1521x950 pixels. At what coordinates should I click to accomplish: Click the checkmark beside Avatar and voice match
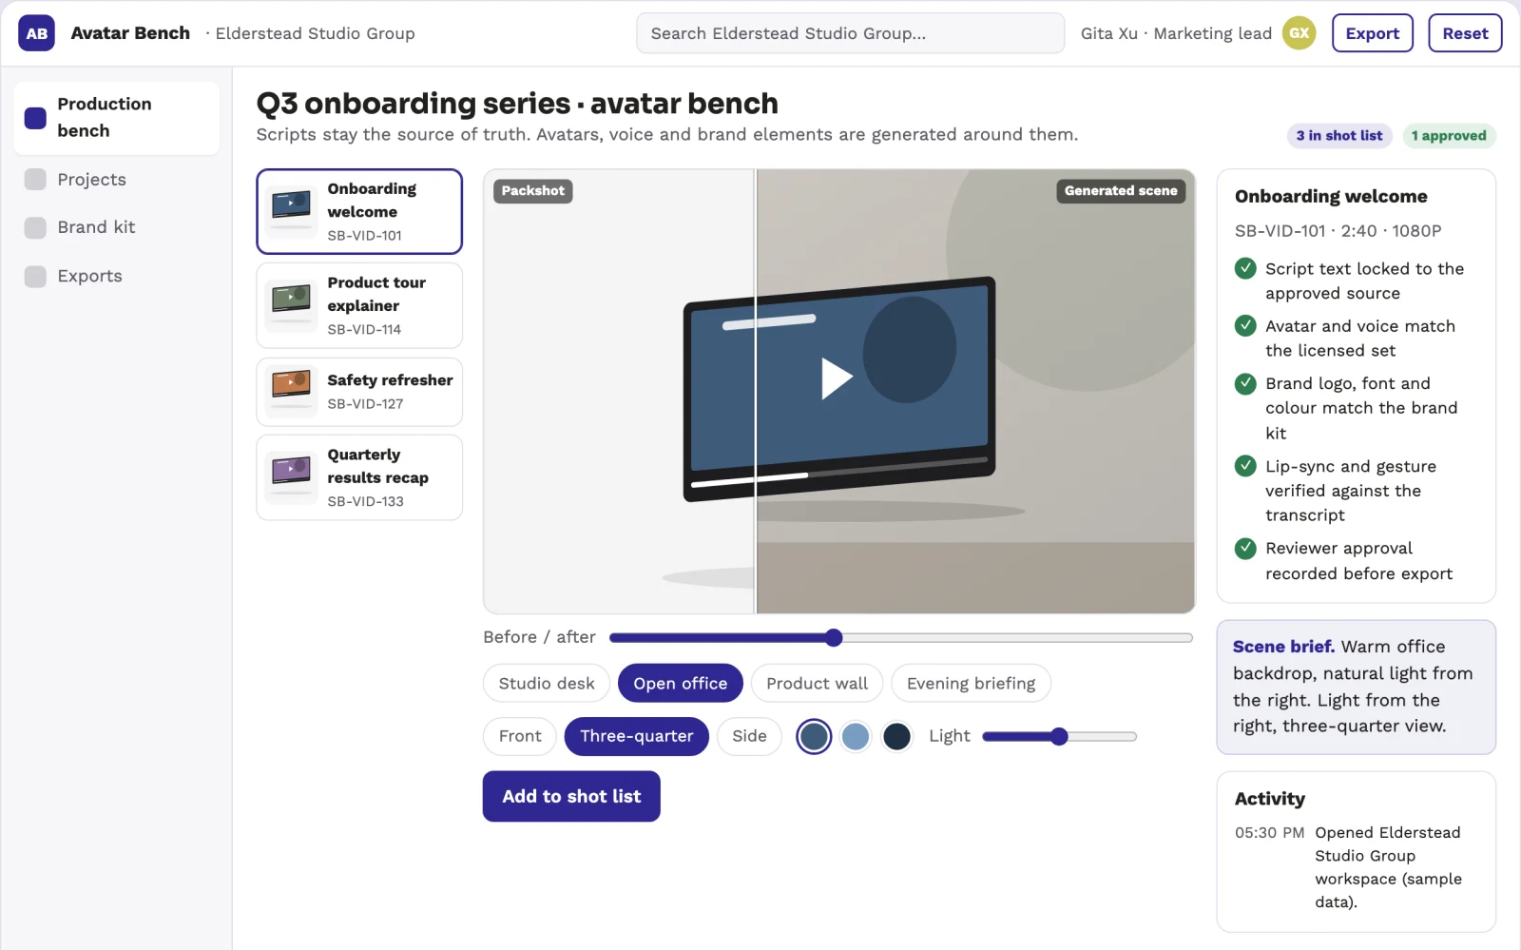1245,326
